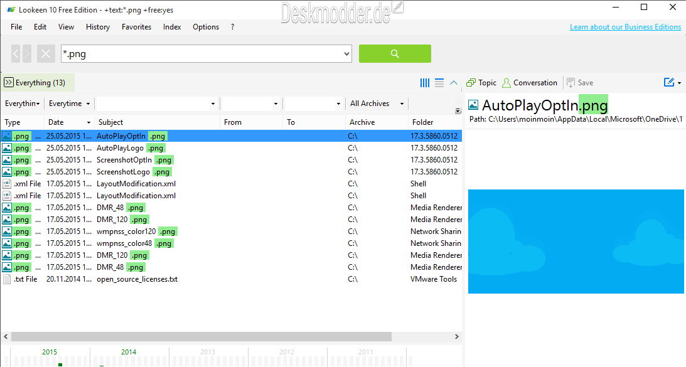Collapse filter row with up chevron
The width and height of the screenshot is (686, 367).
point(454,83)
